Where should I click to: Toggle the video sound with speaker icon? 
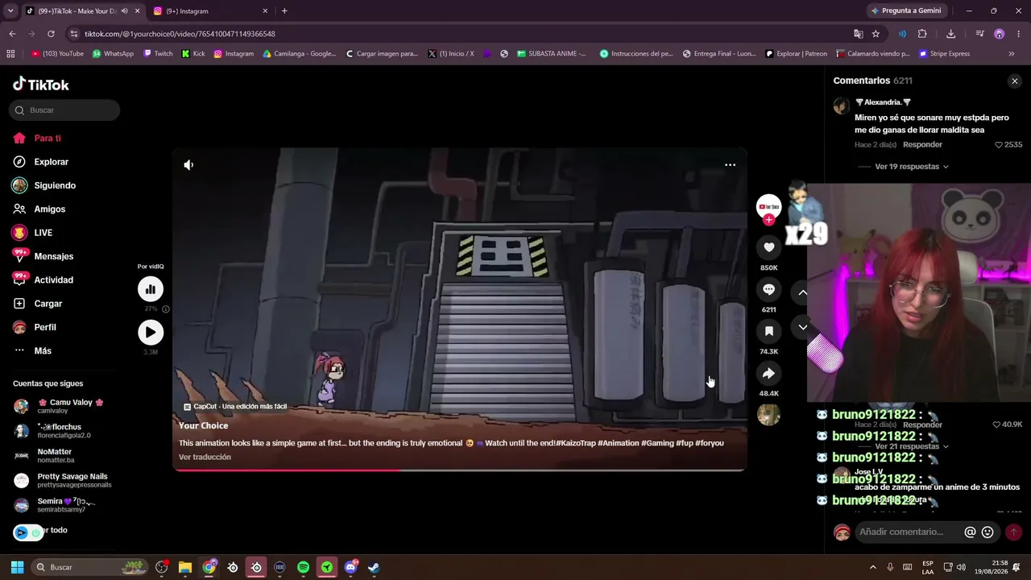(x=188, y=165)
